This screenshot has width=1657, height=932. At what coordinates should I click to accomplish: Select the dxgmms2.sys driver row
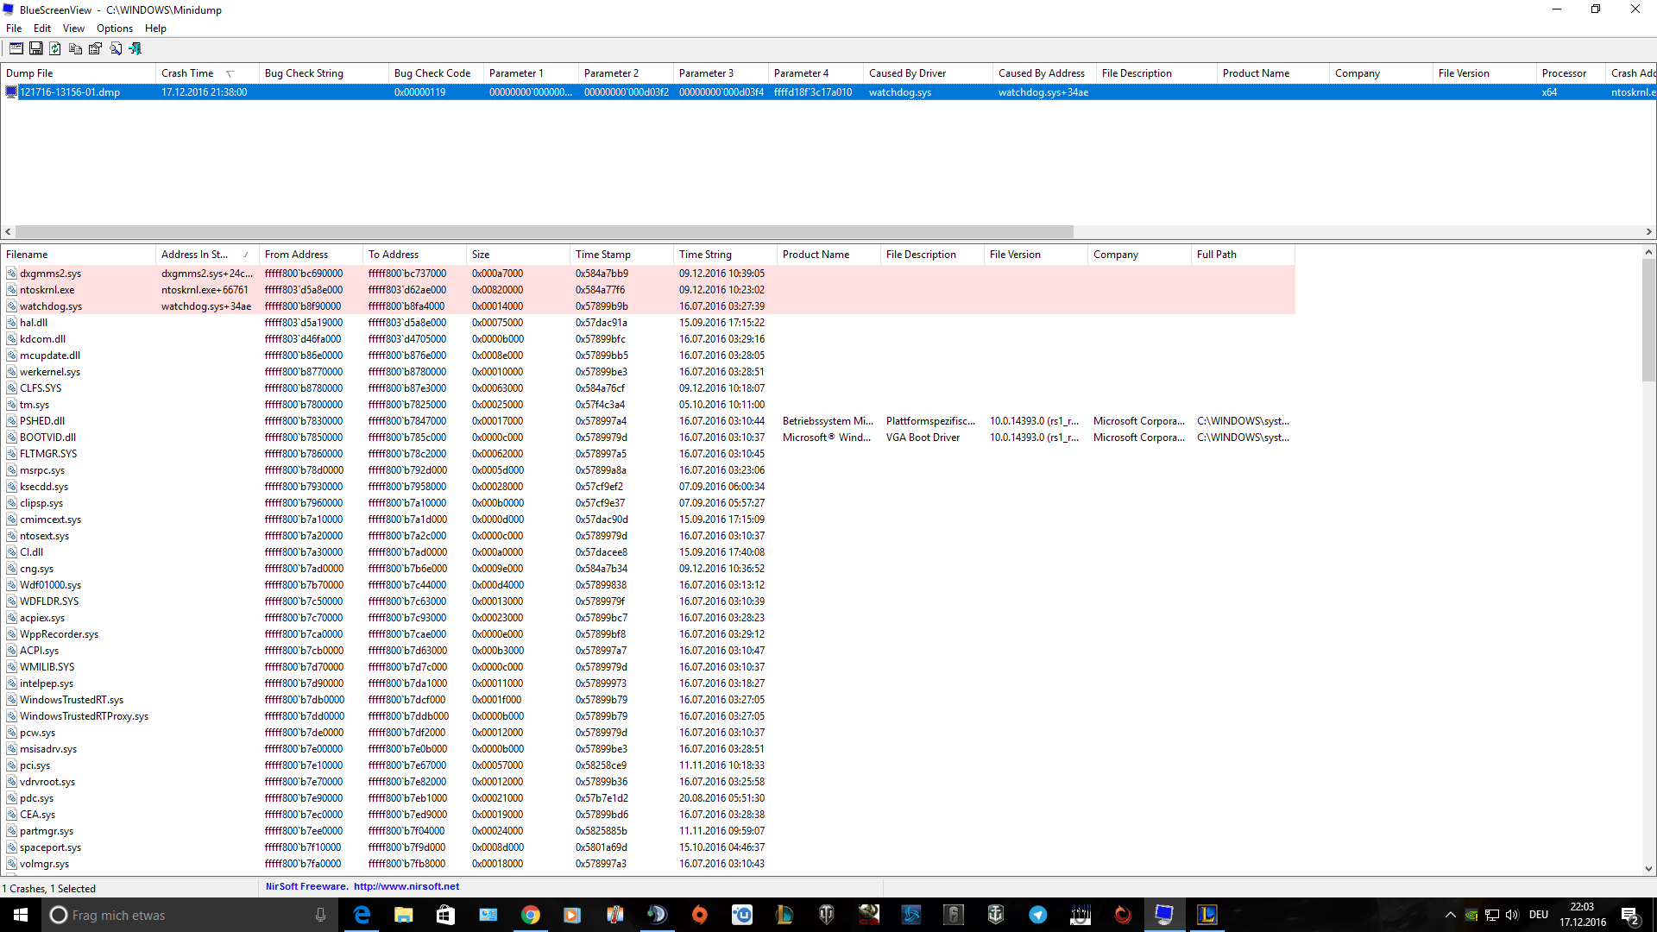(x=50, y=274)
